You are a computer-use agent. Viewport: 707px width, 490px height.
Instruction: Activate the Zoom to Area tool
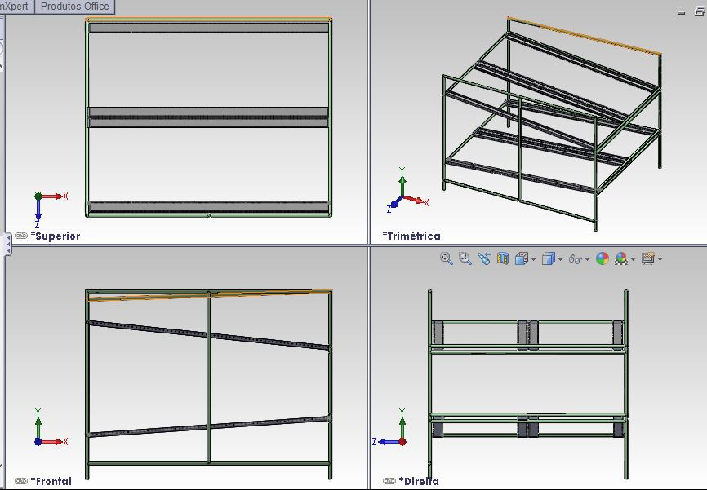pos(464,257)
